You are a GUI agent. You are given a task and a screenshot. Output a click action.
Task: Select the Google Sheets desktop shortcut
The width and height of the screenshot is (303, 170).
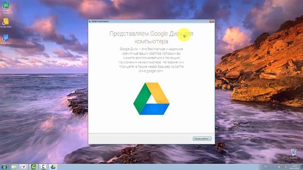(6, 8)
